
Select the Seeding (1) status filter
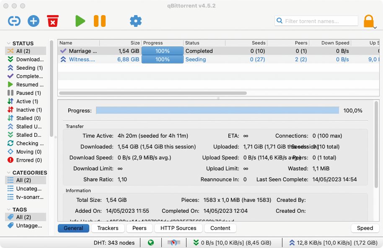coord(26,68)
